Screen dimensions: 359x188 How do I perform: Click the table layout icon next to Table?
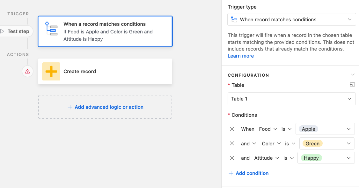352,85
